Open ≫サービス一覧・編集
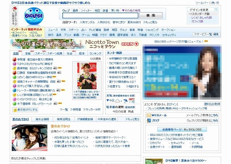231x164 pixels. coord(206,35)
